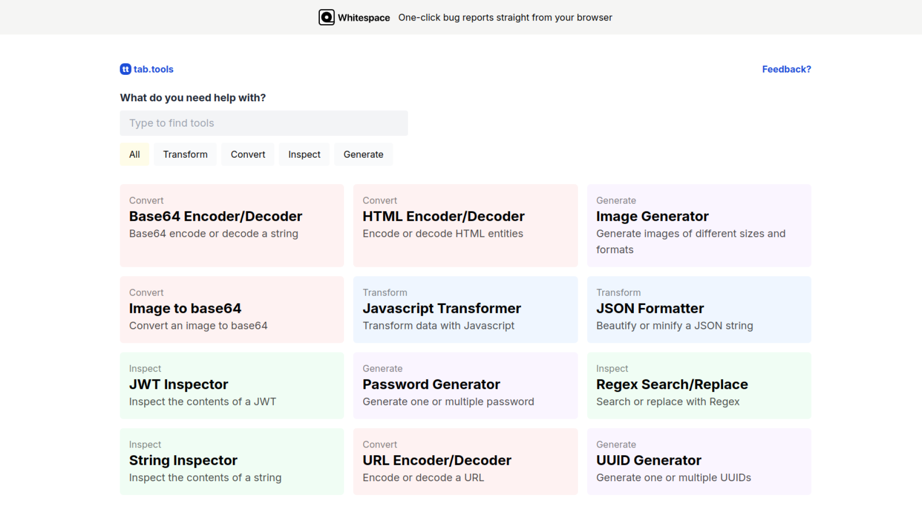Open the UUID Generator card

pos(699,461)
